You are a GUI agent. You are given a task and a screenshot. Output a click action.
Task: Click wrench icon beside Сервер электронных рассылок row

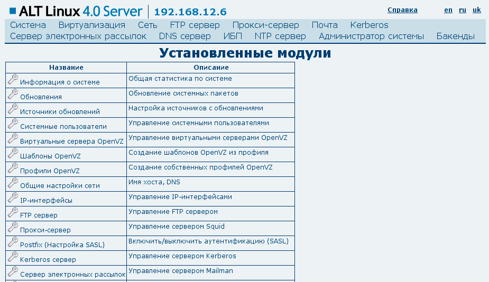coord(13,271)
